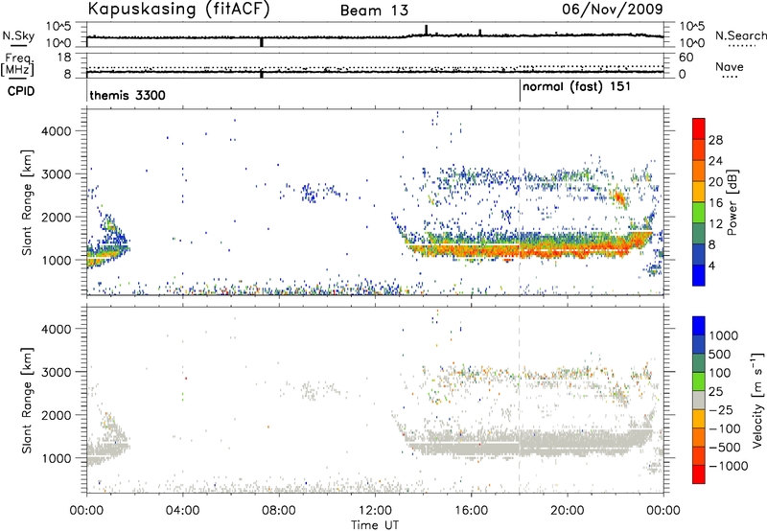Click the '18' tick on the frequency axis
The image size is (767, 531).
coord(64,58)
